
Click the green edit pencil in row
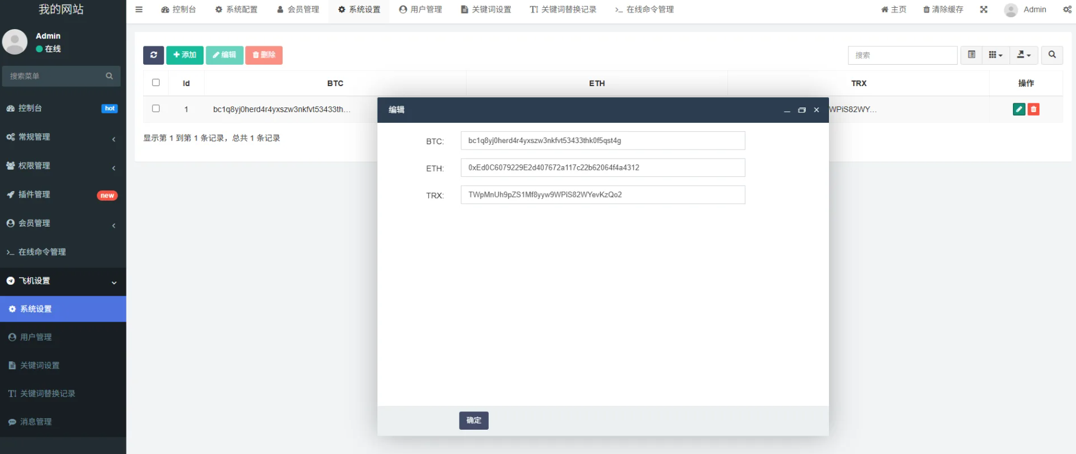(x=1019, y=109)
